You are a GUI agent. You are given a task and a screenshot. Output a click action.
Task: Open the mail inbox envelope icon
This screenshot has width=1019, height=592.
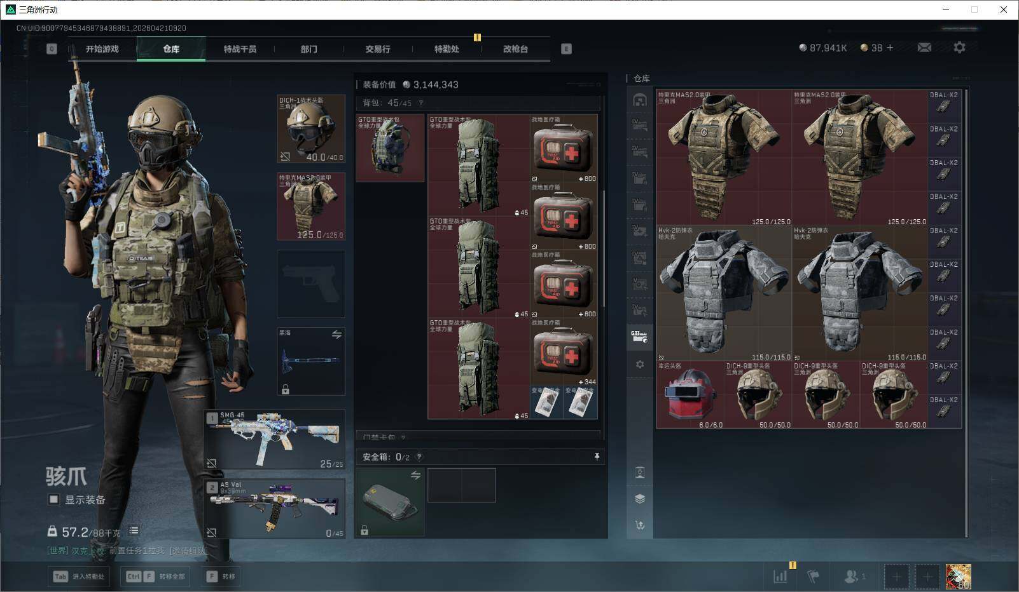tap(924, 48)
